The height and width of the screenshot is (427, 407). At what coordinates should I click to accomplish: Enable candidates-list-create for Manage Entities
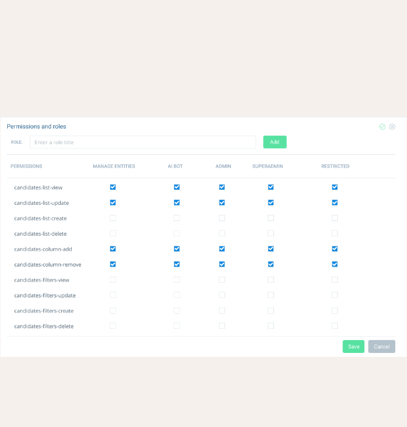point(113,218)
